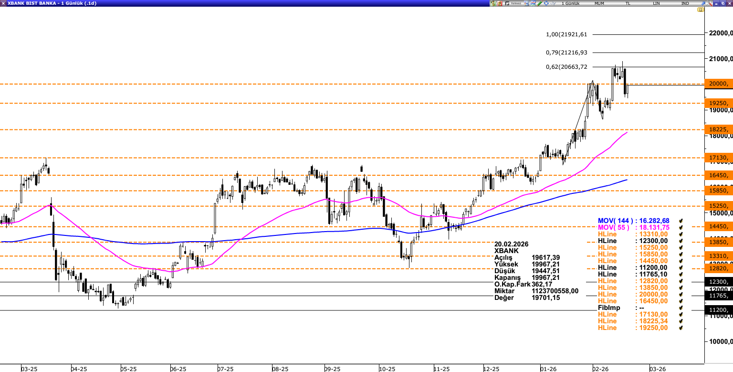Click the orange 20000 price level tag
733x372 pixels.
point(718,84)
